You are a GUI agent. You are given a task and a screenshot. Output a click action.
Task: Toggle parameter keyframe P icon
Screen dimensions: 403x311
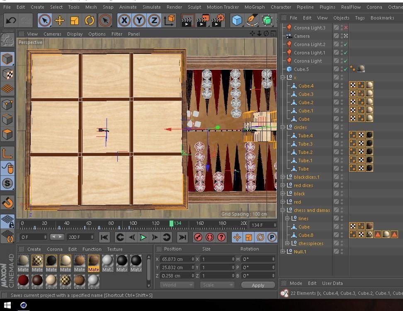pyautogui.click(x=272, y=237)
